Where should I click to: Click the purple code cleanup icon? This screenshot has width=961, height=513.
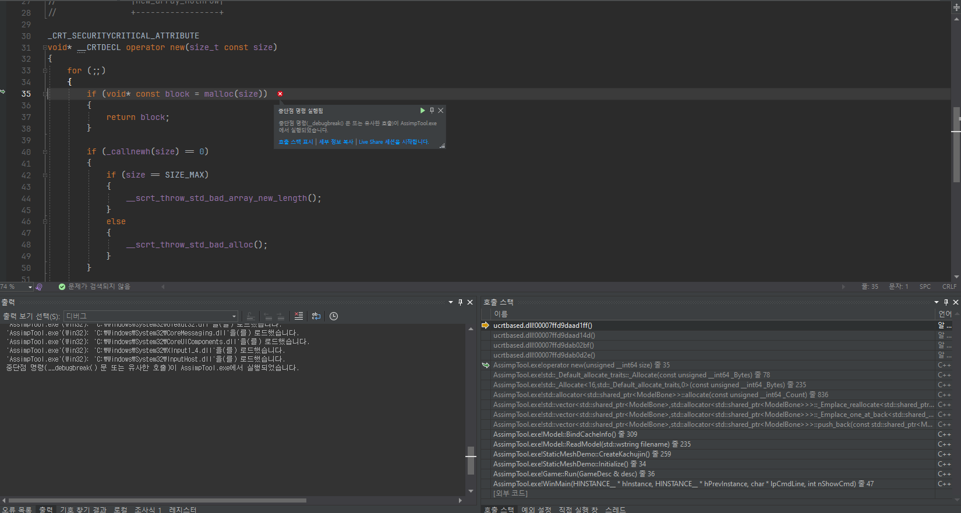coord(39,287)
